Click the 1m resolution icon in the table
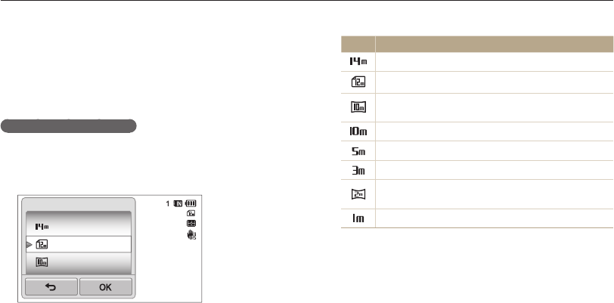The height and width of the screenshot is (303, 614). [358, 218]
